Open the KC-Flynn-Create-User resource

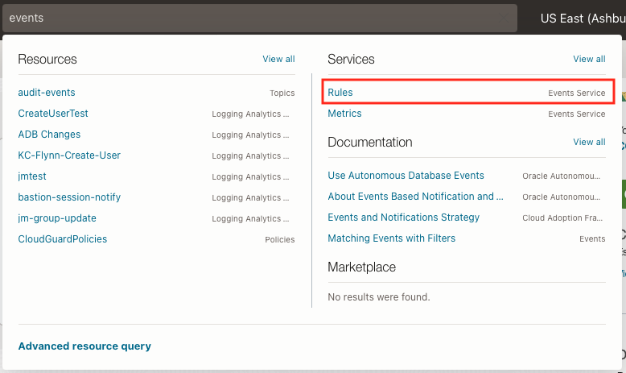[69, 155]
